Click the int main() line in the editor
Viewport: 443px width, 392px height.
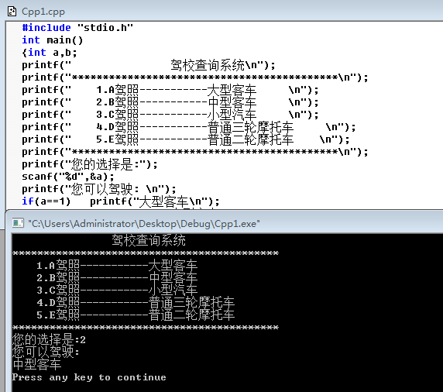point(52,40)
